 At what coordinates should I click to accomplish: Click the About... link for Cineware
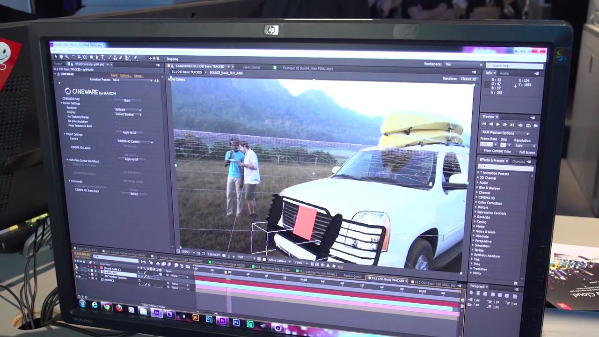[x=139, y=76]
